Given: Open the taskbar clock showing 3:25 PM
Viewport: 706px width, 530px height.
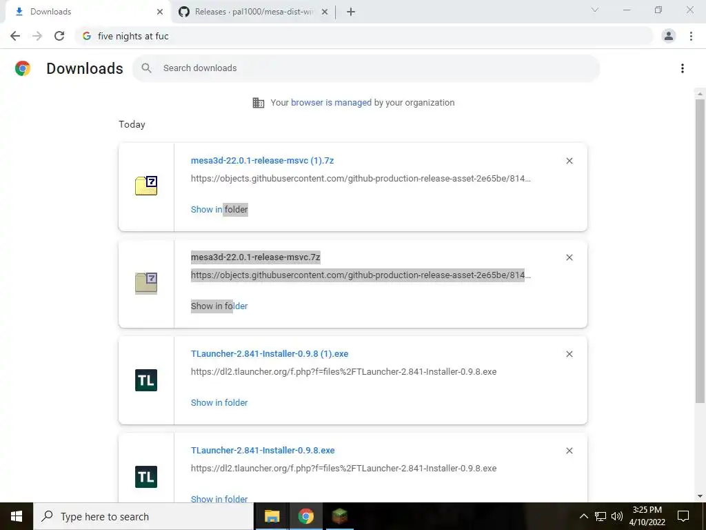Looking at the screenshot, I should [x=647, y=516].
